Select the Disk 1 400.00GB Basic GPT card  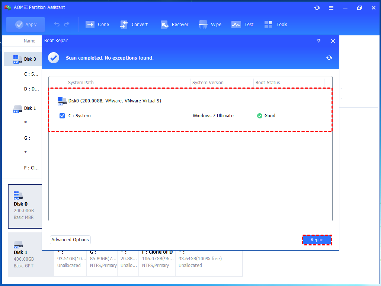31,255
